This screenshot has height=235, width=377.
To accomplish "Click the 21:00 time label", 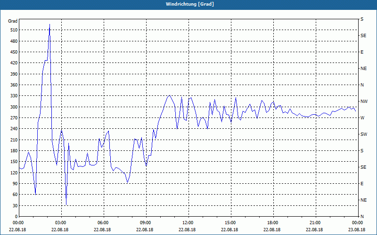I will (x=316, y=223).
